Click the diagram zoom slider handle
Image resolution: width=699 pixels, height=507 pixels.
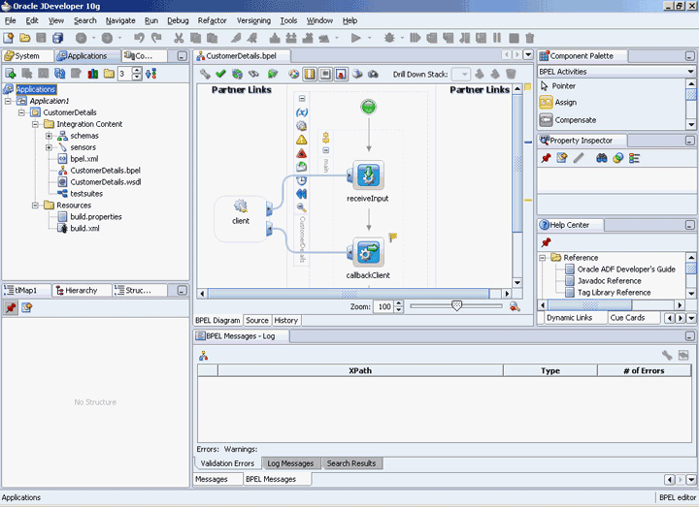tap(456, 305)
